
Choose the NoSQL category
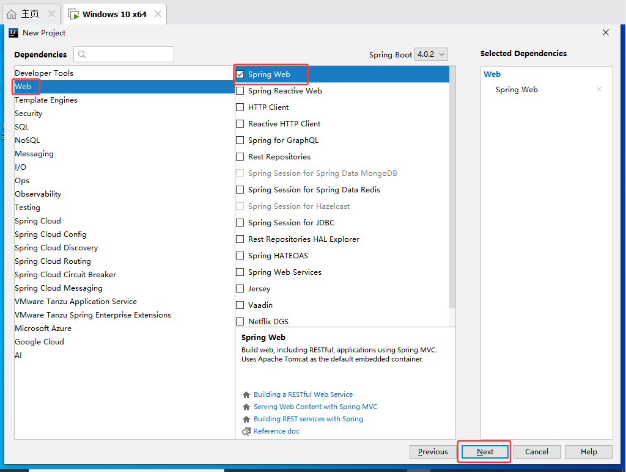click(x=124, y=140)
